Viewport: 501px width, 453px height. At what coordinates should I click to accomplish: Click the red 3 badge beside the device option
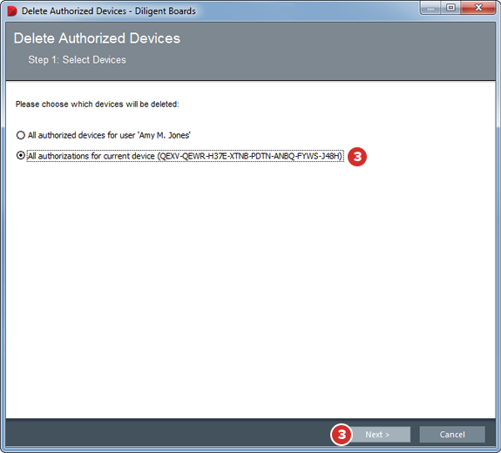[357, 157]
